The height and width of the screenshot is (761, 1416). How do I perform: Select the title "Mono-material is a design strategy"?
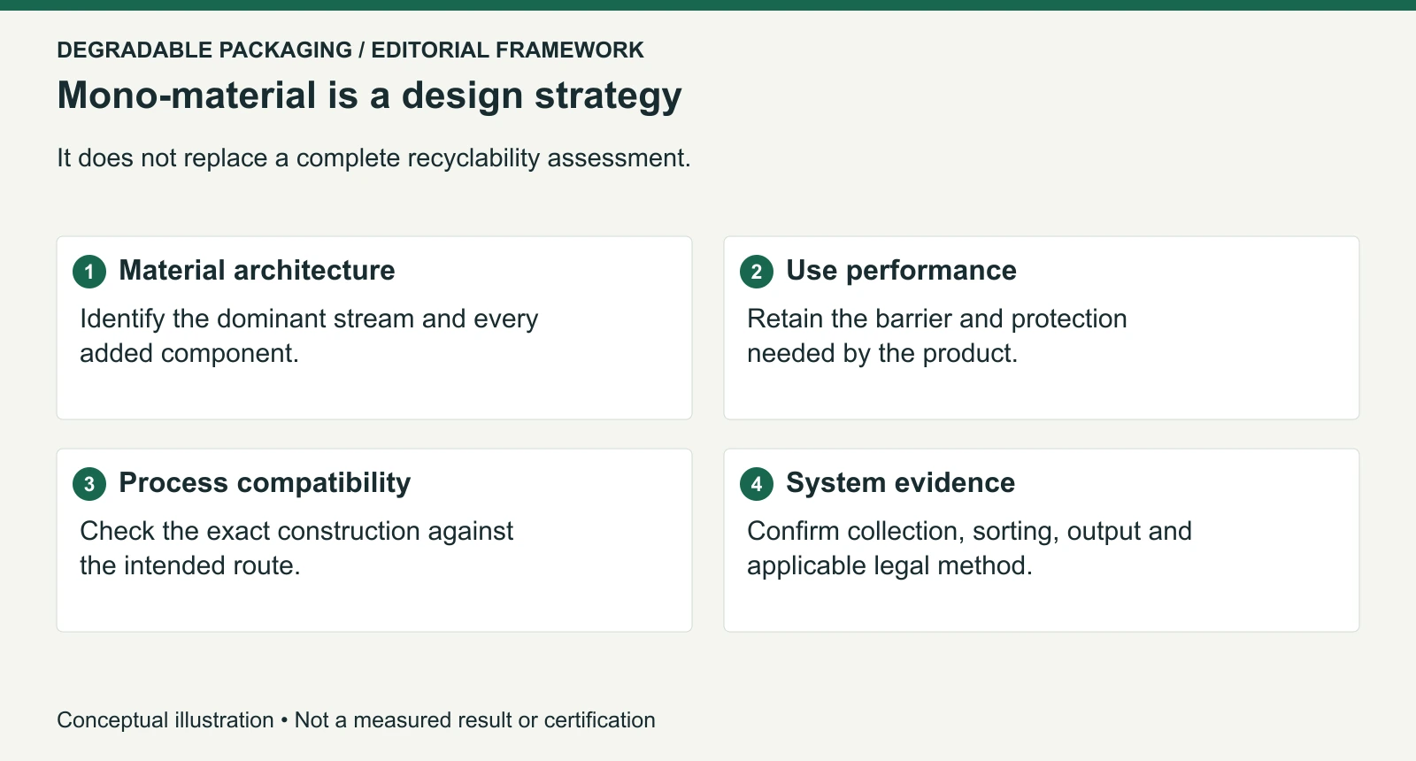point(370,96)
